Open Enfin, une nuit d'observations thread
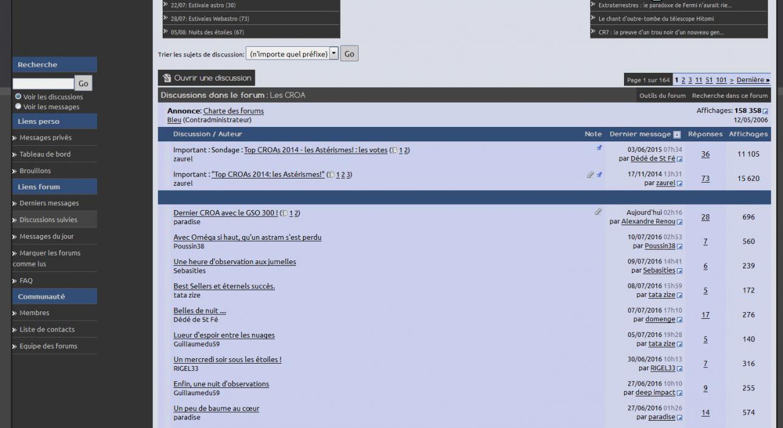The height and width of the screenshot is (428, 783). 221,384
